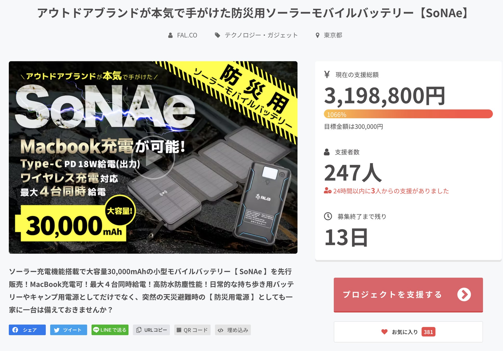Click the embed code icon
Image resolution: width=503 pixels, height=351 pixels.
click(x=221, y=330)
